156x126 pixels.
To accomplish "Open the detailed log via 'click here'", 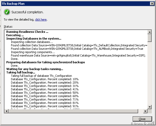I will point(41,20).
